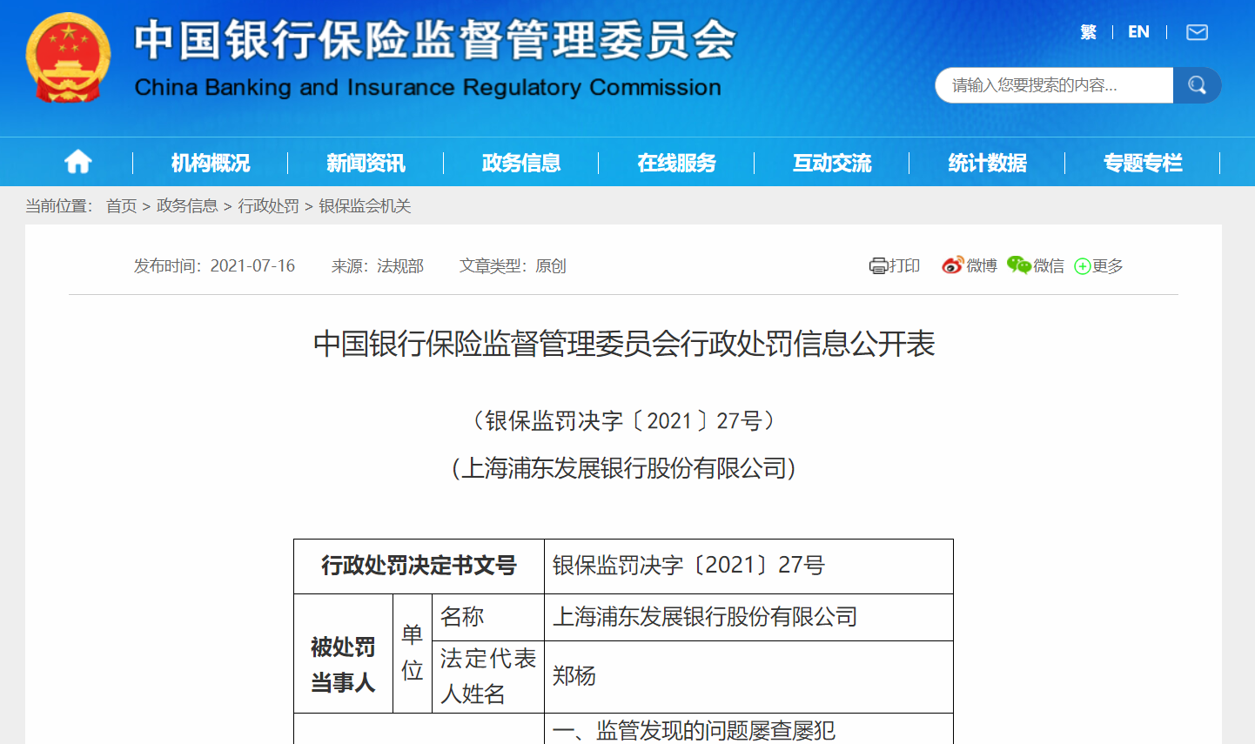Open the 互动交流 menu
The height and width of the screenshot is (744, 1255).
[x=831, y=163]
